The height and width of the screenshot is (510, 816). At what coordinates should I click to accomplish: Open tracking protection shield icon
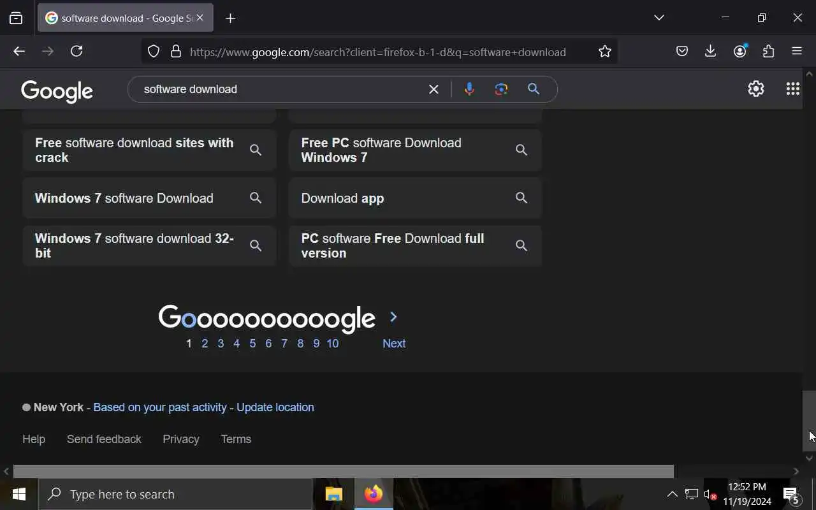pos(154,52)
